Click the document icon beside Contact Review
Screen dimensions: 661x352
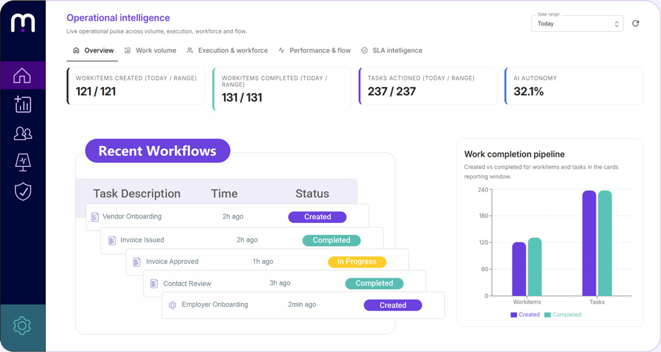[154, 284]
